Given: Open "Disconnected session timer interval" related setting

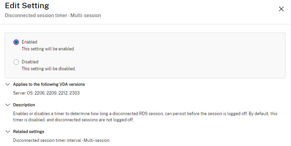Looking at the screenshot, I should point(61,140).
